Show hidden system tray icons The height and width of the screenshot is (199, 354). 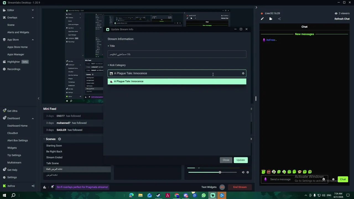(306, 195)
